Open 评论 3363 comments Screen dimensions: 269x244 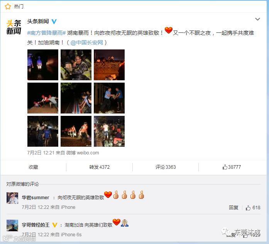click(166, 167)
